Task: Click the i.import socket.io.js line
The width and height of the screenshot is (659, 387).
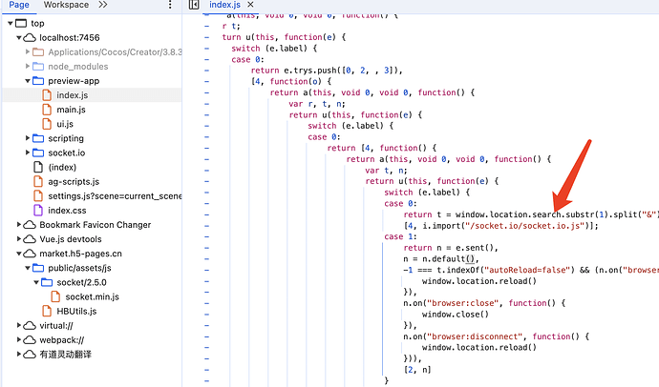Action: point(501,226)
